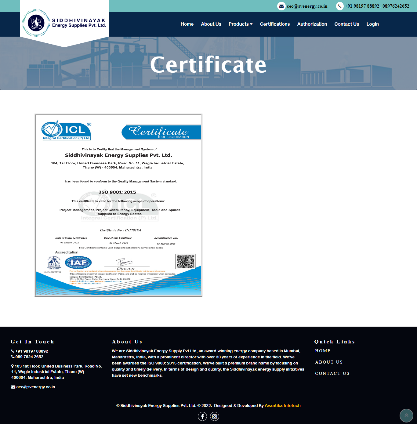Viewport: 417px width, 424px height.
Task: Open the Avantika Infotech developer link
Action: (x=282, y=405)
